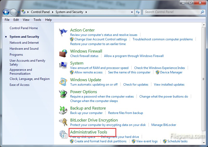Click the Windows Firewall brick wall icon

(x=63, y=53)
